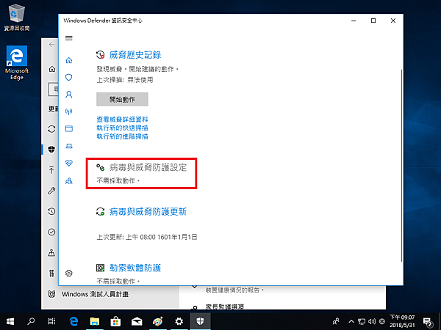Viewport: 441px width, 330px height.
Task: Open Family options icon in sidebar
Action: pyautogui.click(x=70, y=180)
